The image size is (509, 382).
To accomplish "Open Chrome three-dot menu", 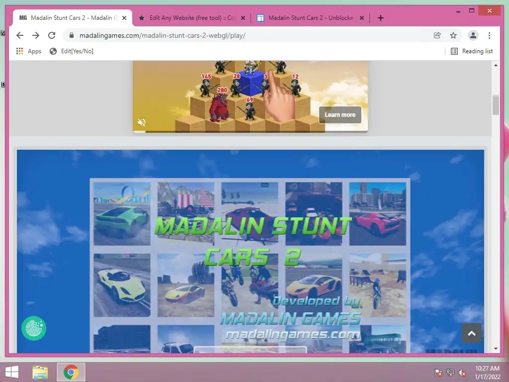I will point(489,35).
